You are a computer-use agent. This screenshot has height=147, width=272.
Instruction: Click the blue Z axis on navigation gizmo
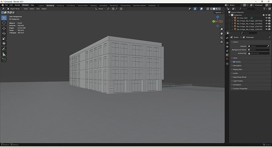click(217, 17)
